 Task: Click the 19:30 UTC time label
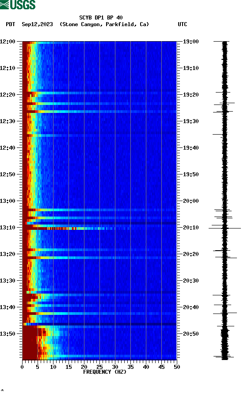191,121
